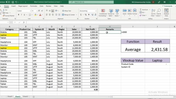176x99 pixels.
Task: Click Merge & Center button
Action: click(68, 15)
